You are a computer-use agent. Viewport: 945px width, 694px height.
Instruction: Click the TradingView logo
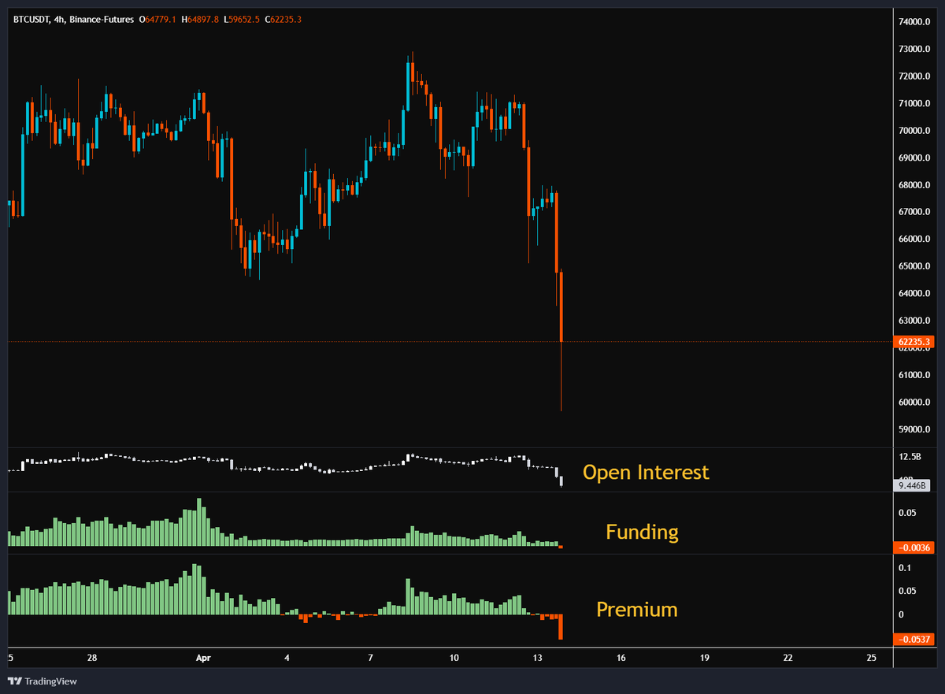coord(43,681)
